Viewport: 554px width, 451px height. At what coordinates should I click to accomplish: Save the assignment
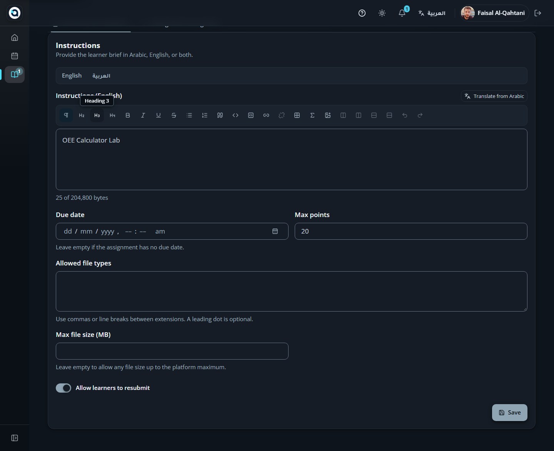click(x=510, y=413)
